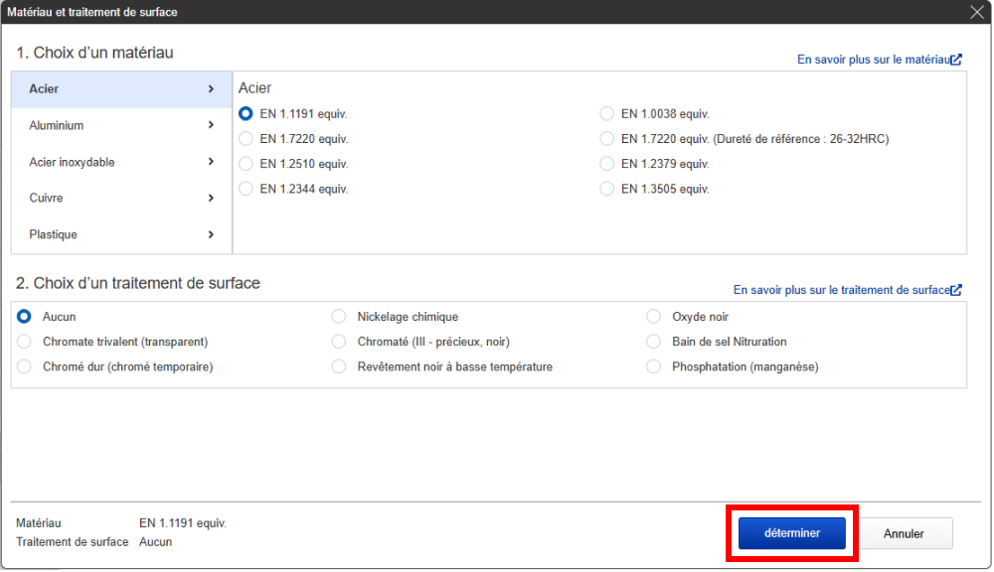The width and height of the screenshot is (994, 572).
Task: Select EN 1.1191 equiv. radio button
Action: click(x=246, y=114)
